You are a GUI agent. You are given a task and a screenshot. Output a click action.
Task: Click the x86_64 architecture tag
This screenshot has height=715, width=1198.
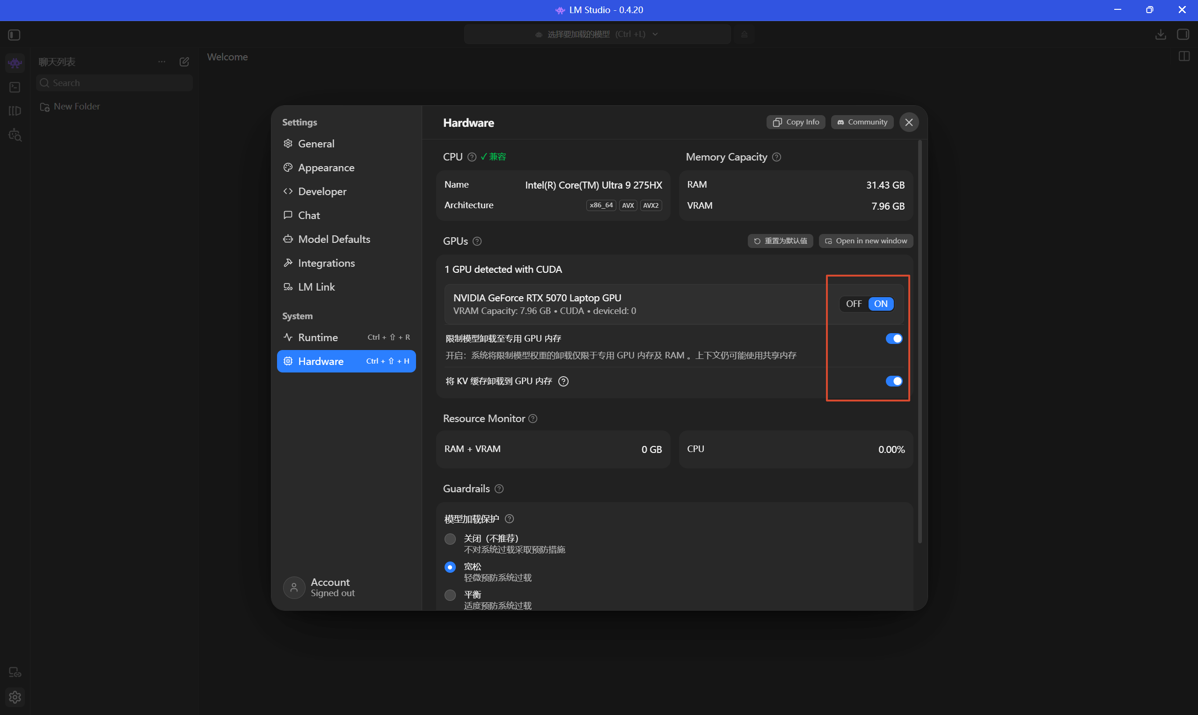pos(601,206)
